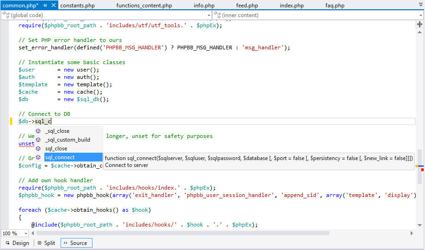Viewport: 425px width, 250px height.
Task: Place cursor in the $db->sql_c line
Action: pos(216,121)
